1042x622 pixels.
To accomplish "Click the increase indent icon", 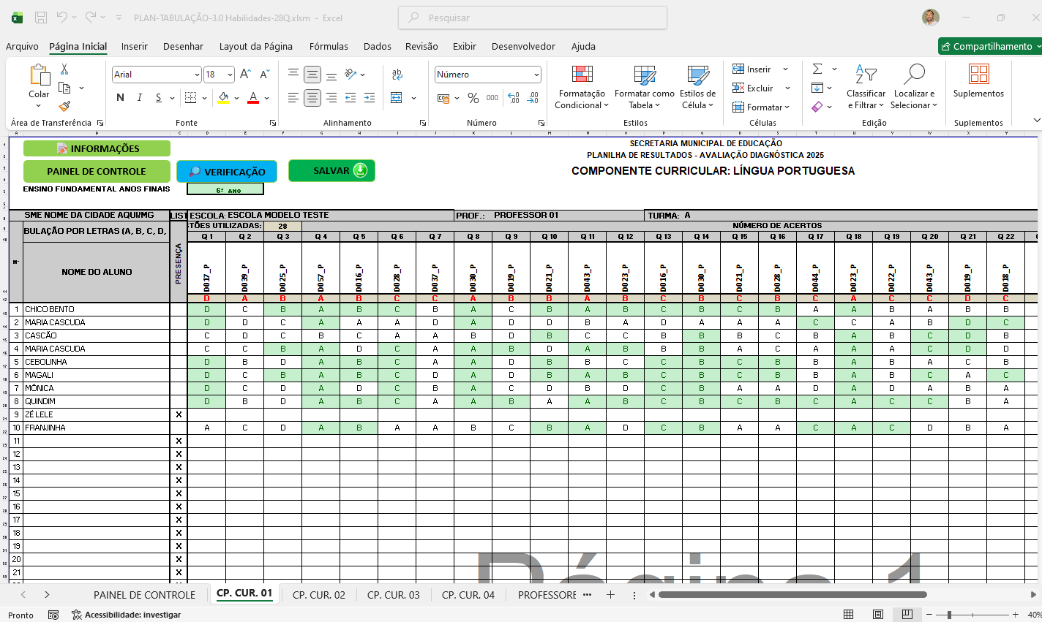I will tap(370, 97).
